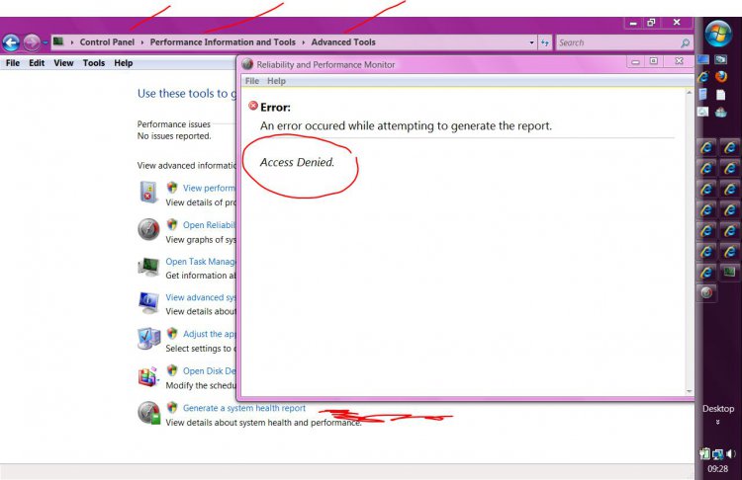The image size is (742, 480).
Task: Click the white notepad document quick launch icon
Action: point(720,95)
